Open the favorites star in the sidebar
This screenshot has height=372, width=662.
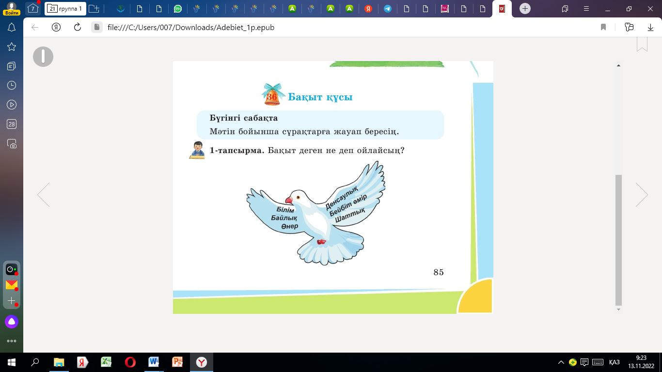[x=12, y=46]
